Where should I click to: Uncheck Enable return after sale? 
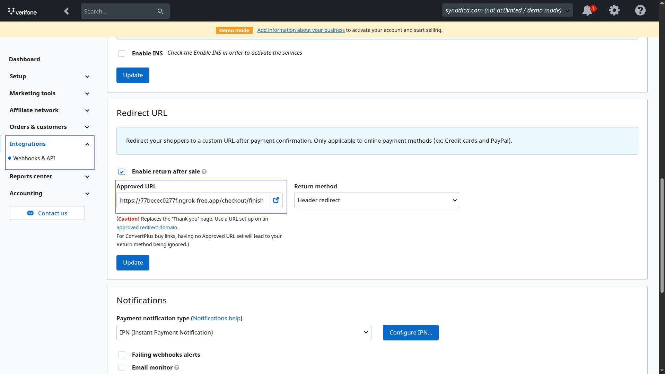(x=122, y=172)
